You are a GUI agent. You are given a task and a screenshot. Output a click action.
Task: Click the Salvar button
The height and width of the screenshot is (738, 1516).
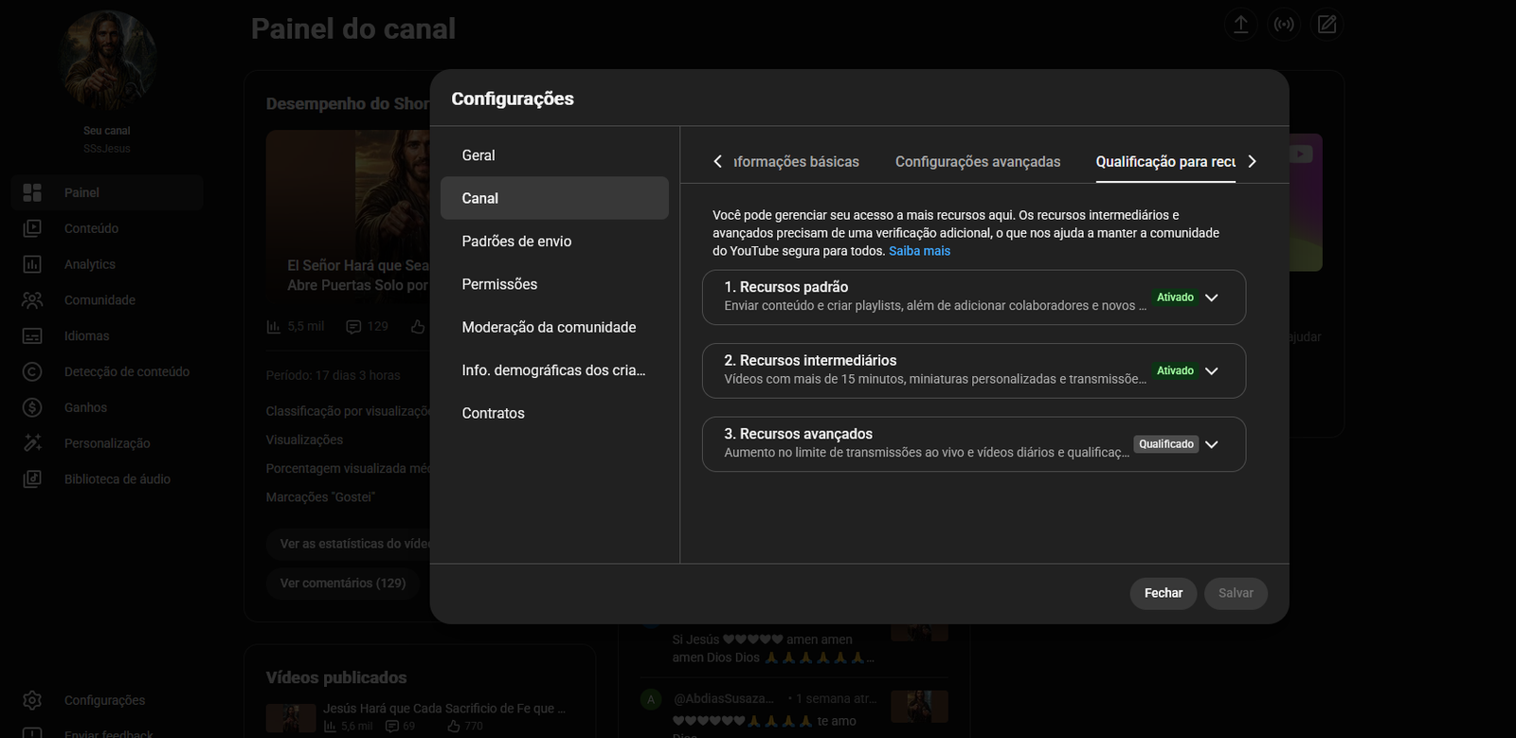pos(1236,593)
